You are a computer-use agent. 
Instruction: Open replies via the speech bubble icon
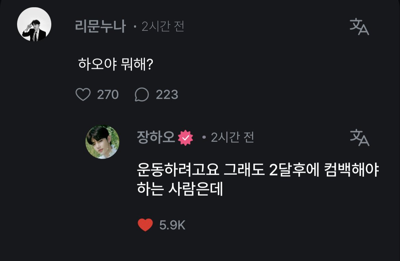click(142, 95)
